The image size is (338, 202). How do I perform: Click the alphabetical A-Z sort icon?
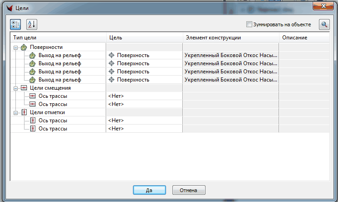[31, 24]
